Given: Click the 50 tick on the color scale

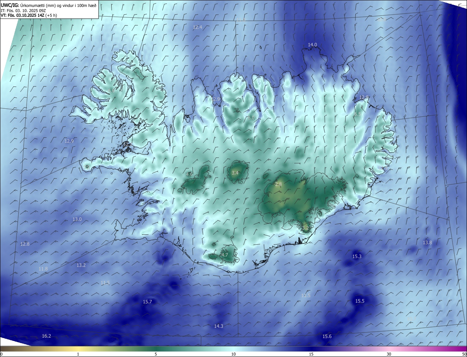Looking at the screenshot, I should point(464,354).
